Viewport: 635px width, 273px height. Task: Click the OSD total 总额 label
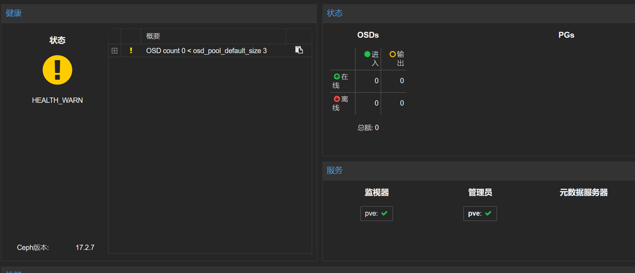pyautogui.click(x=365, y=128)
